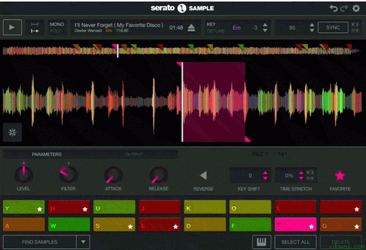
Task: Toggle the pink Favorite star
Action: click(340, 176)
